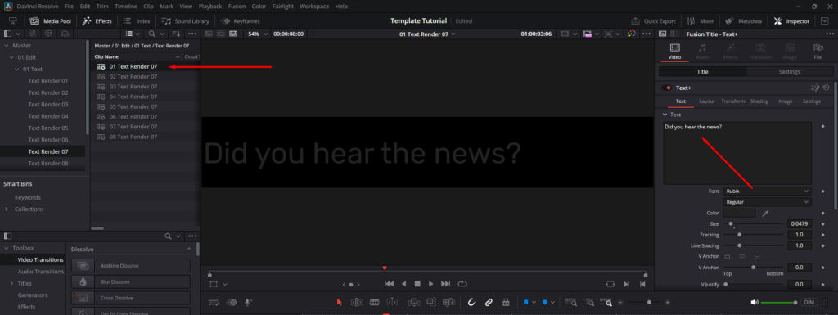Collapse the Dissolve category
Screen dimensions: 838x315
point(189,250)
